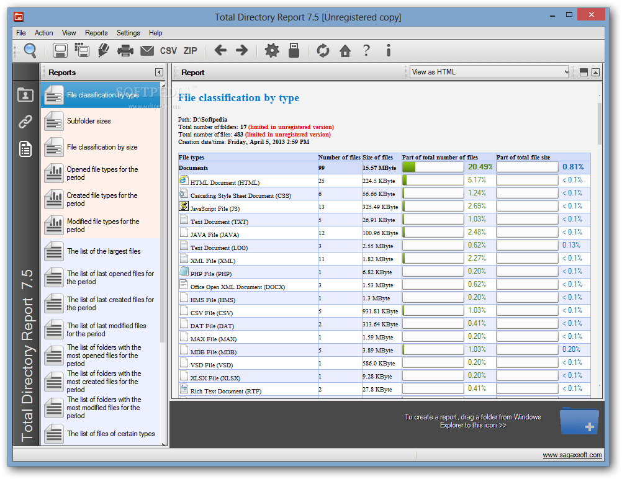Click the HTML Document 5.17% bar
The width and height of the screenshot is (622, 479).
coord(433,180)
